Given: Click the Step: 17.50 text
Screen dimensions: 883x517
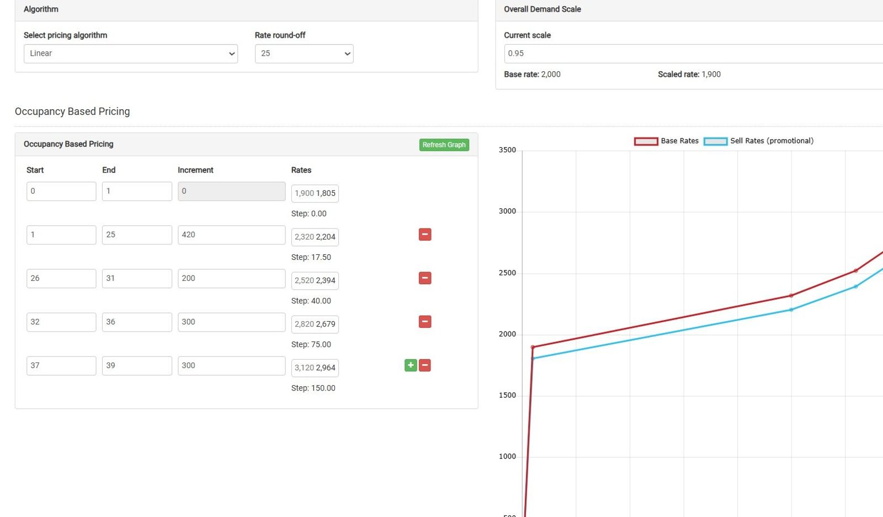Looking at the screenshot, I should pos(311,257).
